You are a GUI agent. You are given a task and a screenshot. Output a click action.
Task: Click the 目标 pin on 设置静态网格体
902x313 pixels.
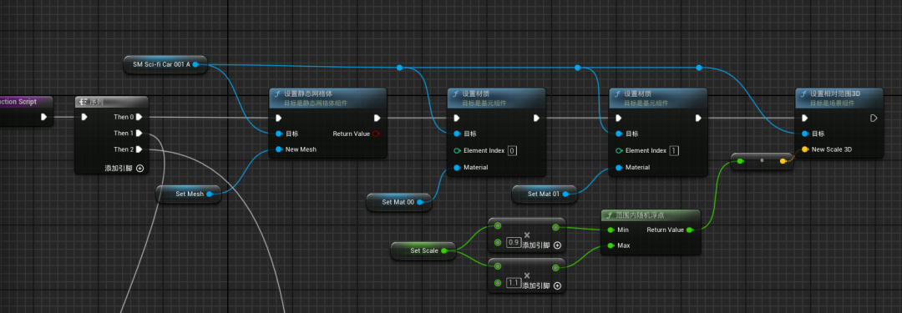coord(279,134)
